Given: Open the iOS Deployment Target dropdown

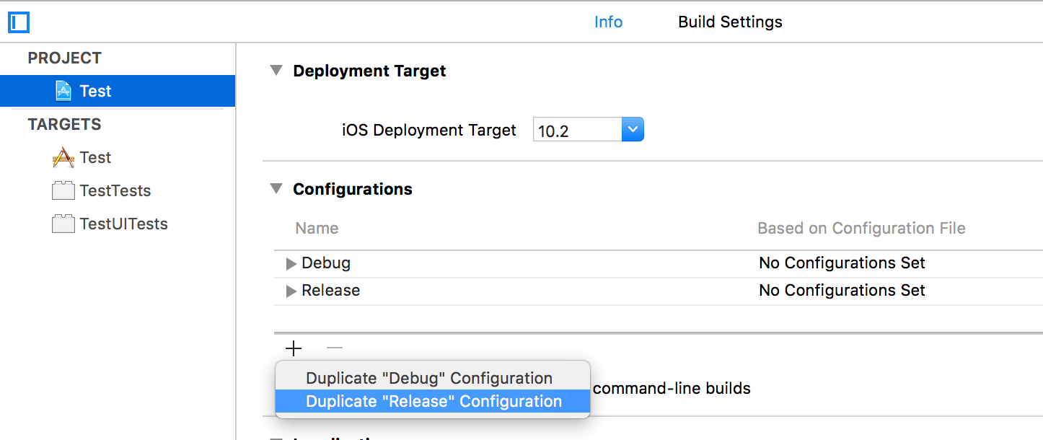Looking at the screenshot, I should (x=633, y=129).
